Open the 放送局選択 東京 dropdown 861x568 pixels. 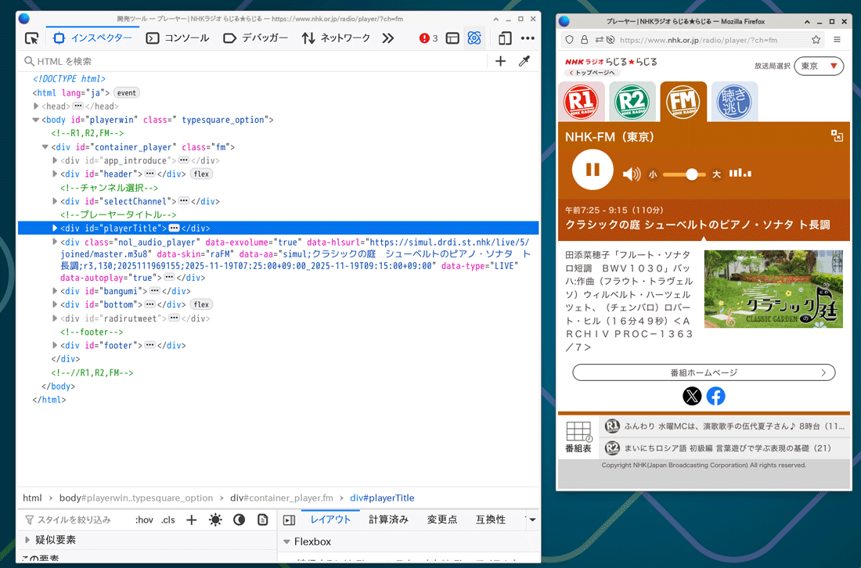pyautogui.click(x=819, y=67)
